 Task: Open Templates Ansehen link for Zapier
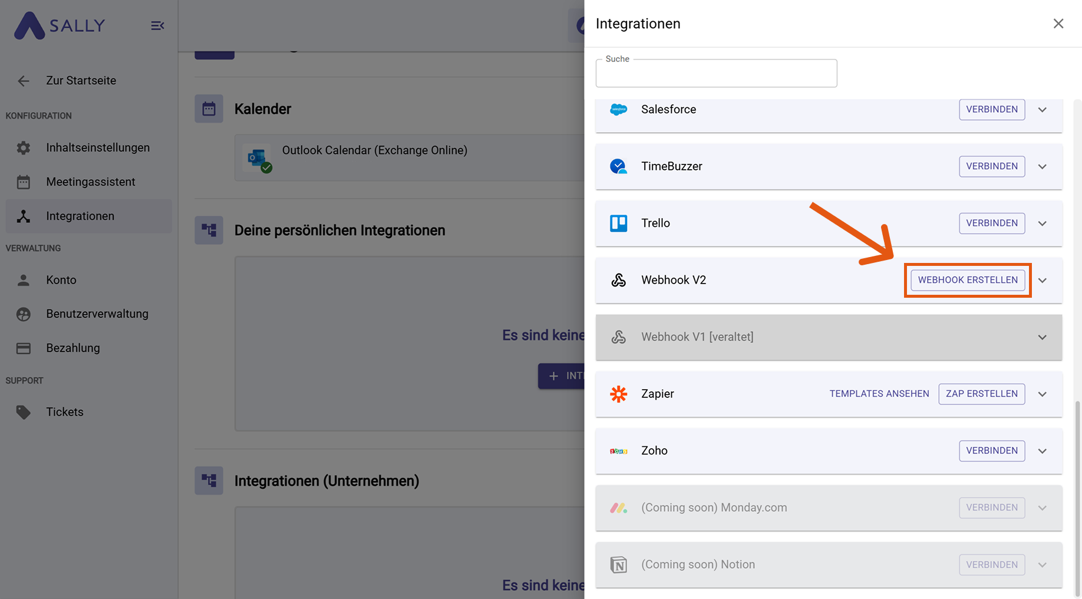tap(879, 394)
